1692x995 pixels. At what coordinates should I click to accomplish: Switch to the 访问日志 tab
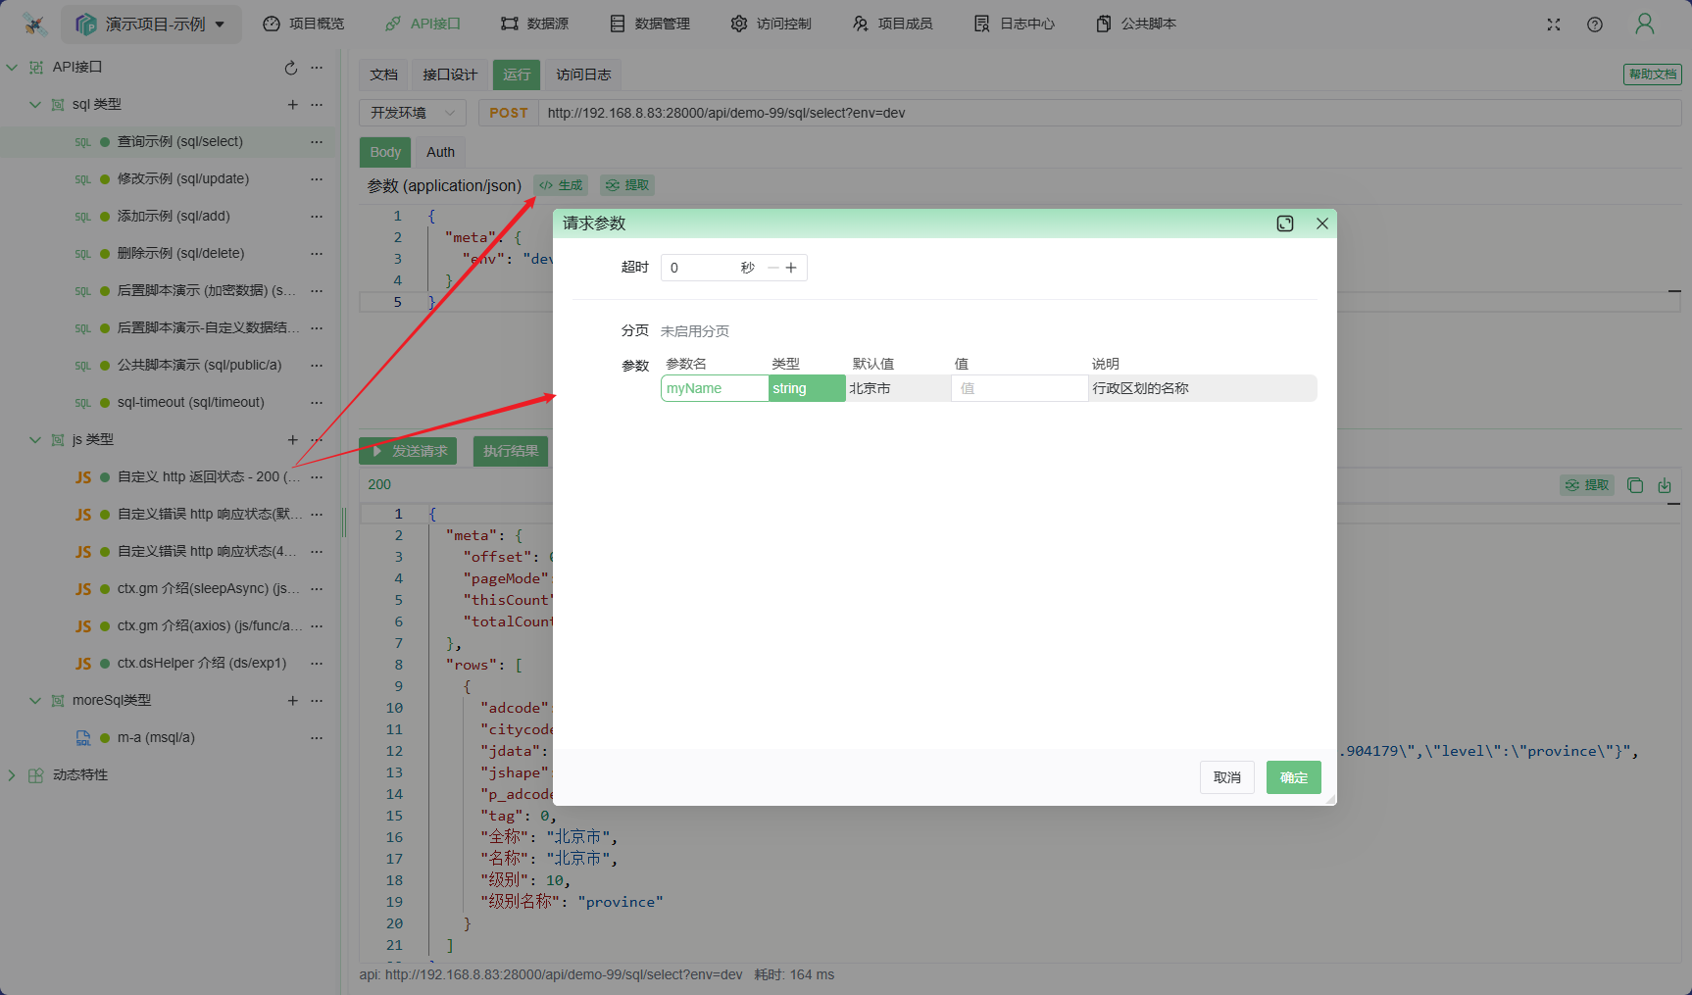point(583,75)
